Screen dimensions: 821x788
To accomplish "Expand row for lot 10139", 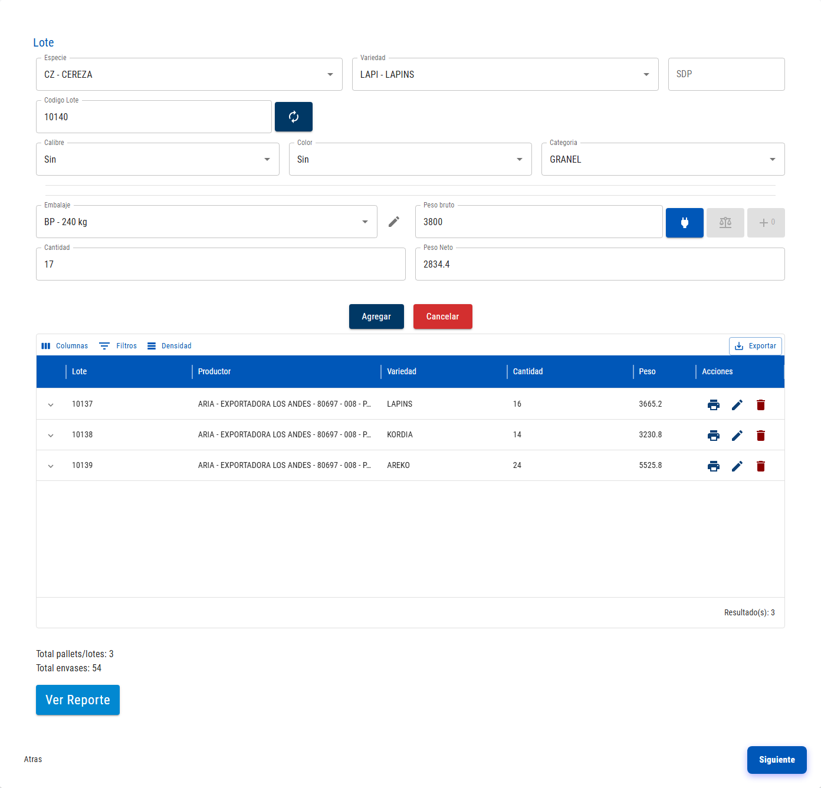I will [51, 466].
